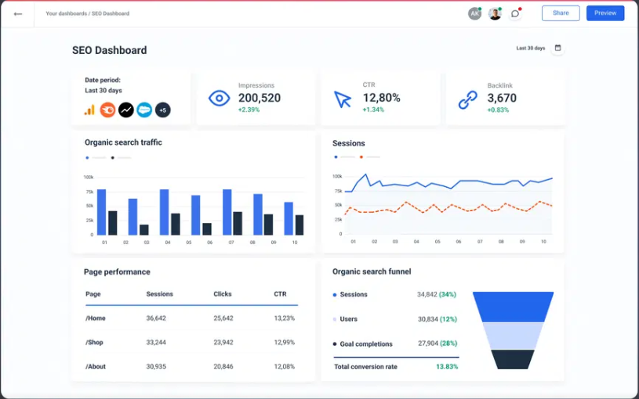Select the Google Analytics bar chart icon

click(x=89, y=110)
